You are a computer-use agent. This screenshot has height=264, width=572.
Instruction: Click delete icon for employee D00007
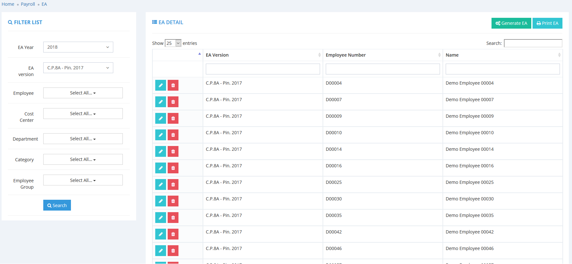pyautogui.click(x=173, y=102)
